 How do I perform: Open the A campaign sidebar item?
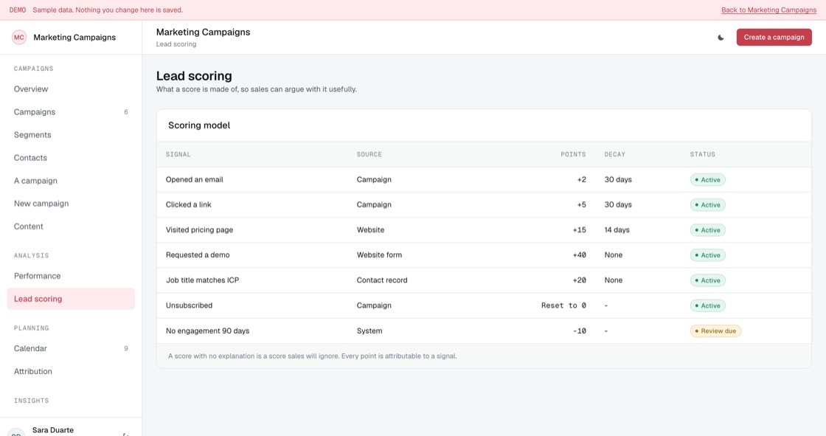(71, 181)
